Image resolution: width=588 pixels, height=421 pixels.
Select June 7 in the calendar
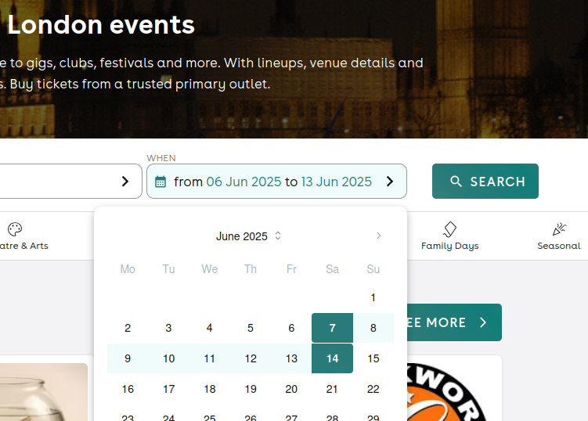click(332, 328)
